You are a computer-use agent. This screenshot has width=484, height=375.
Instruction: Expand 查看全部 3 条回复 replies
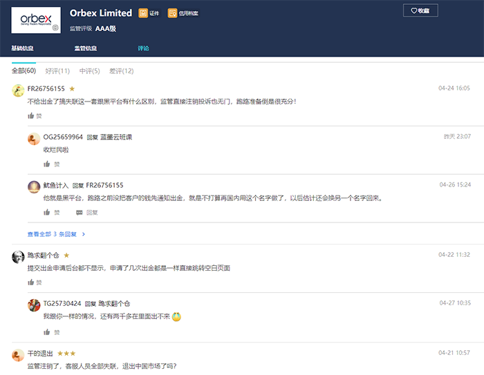56,234
